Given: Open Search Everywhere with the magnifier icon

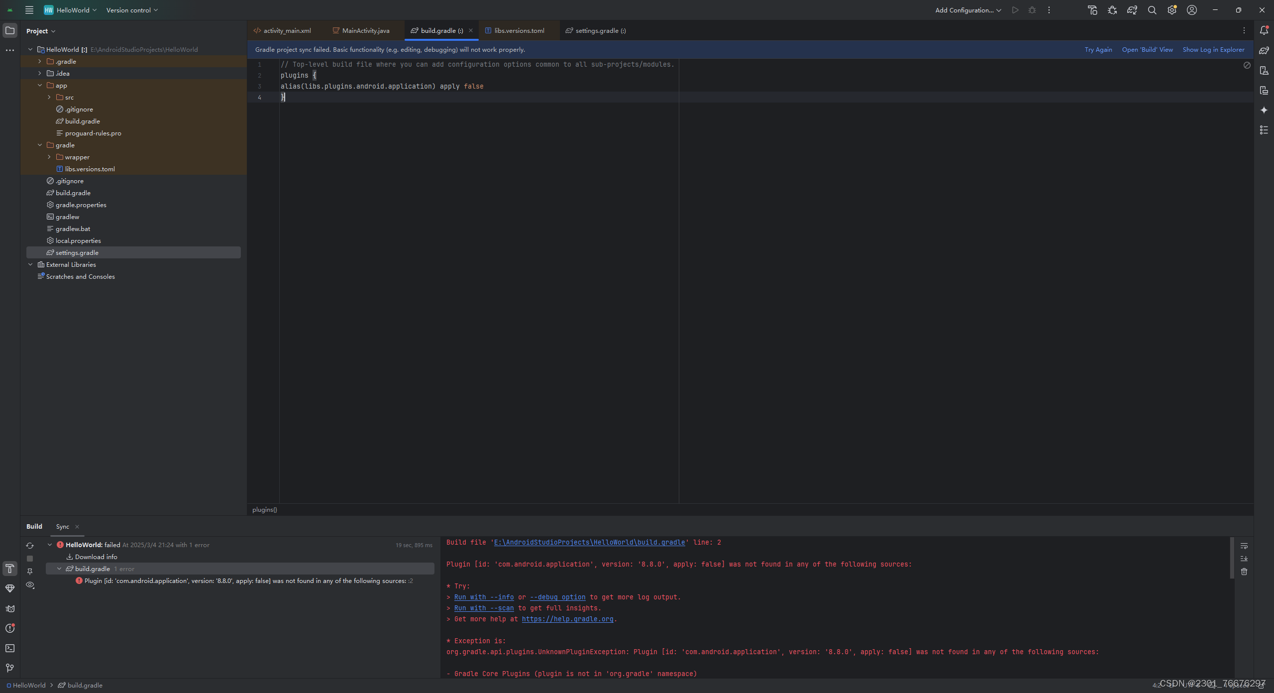Looking at the screenshot, I should 1152,10.
